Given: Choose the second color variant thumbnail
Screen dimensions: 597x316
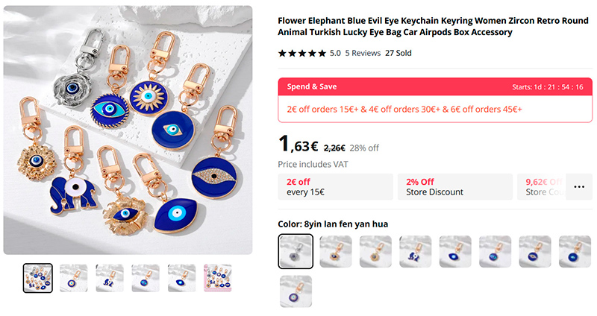Looking at the screenshot, I should (335, 251).
